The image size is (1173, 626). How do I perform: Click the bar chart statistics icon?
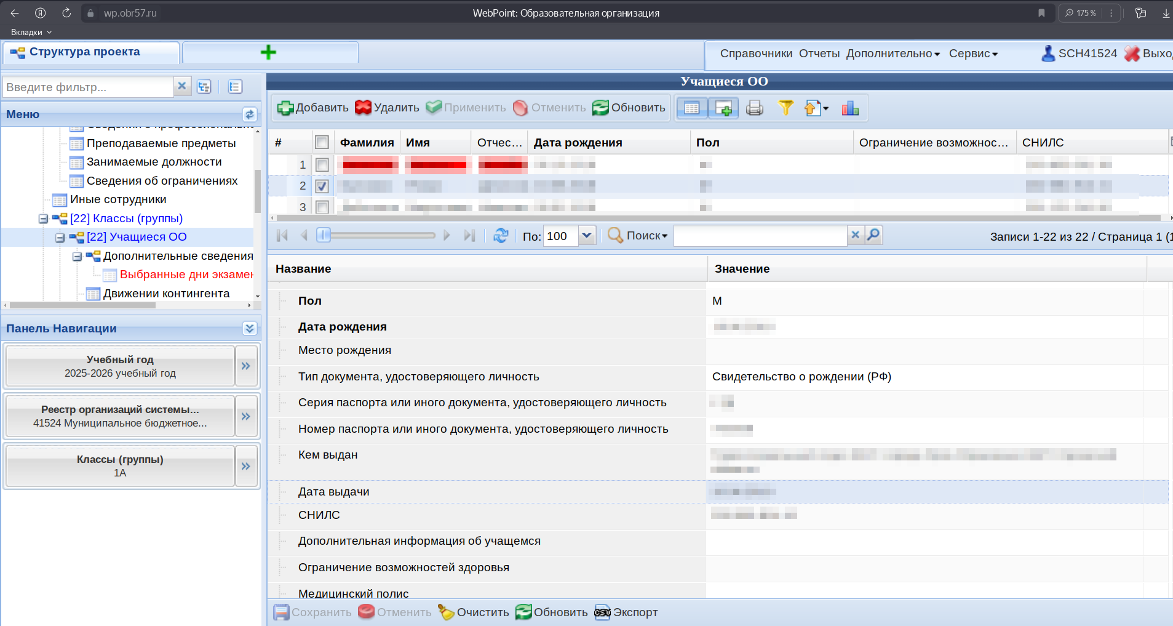click(850, 108)
